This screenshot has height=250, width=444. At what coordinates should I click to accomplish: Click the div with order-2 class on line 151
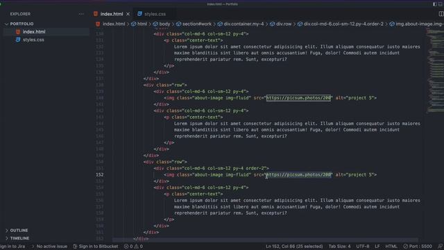[211, 168]
